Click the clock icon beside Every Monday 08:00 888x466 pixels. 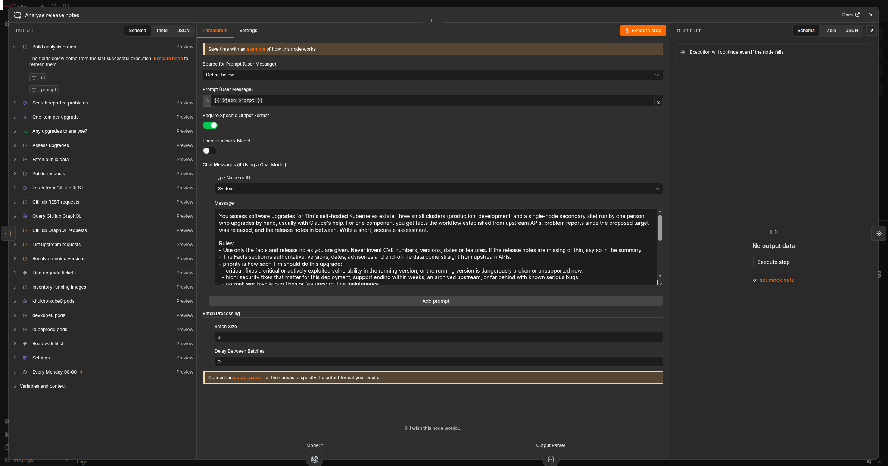[x=25, y=372]
